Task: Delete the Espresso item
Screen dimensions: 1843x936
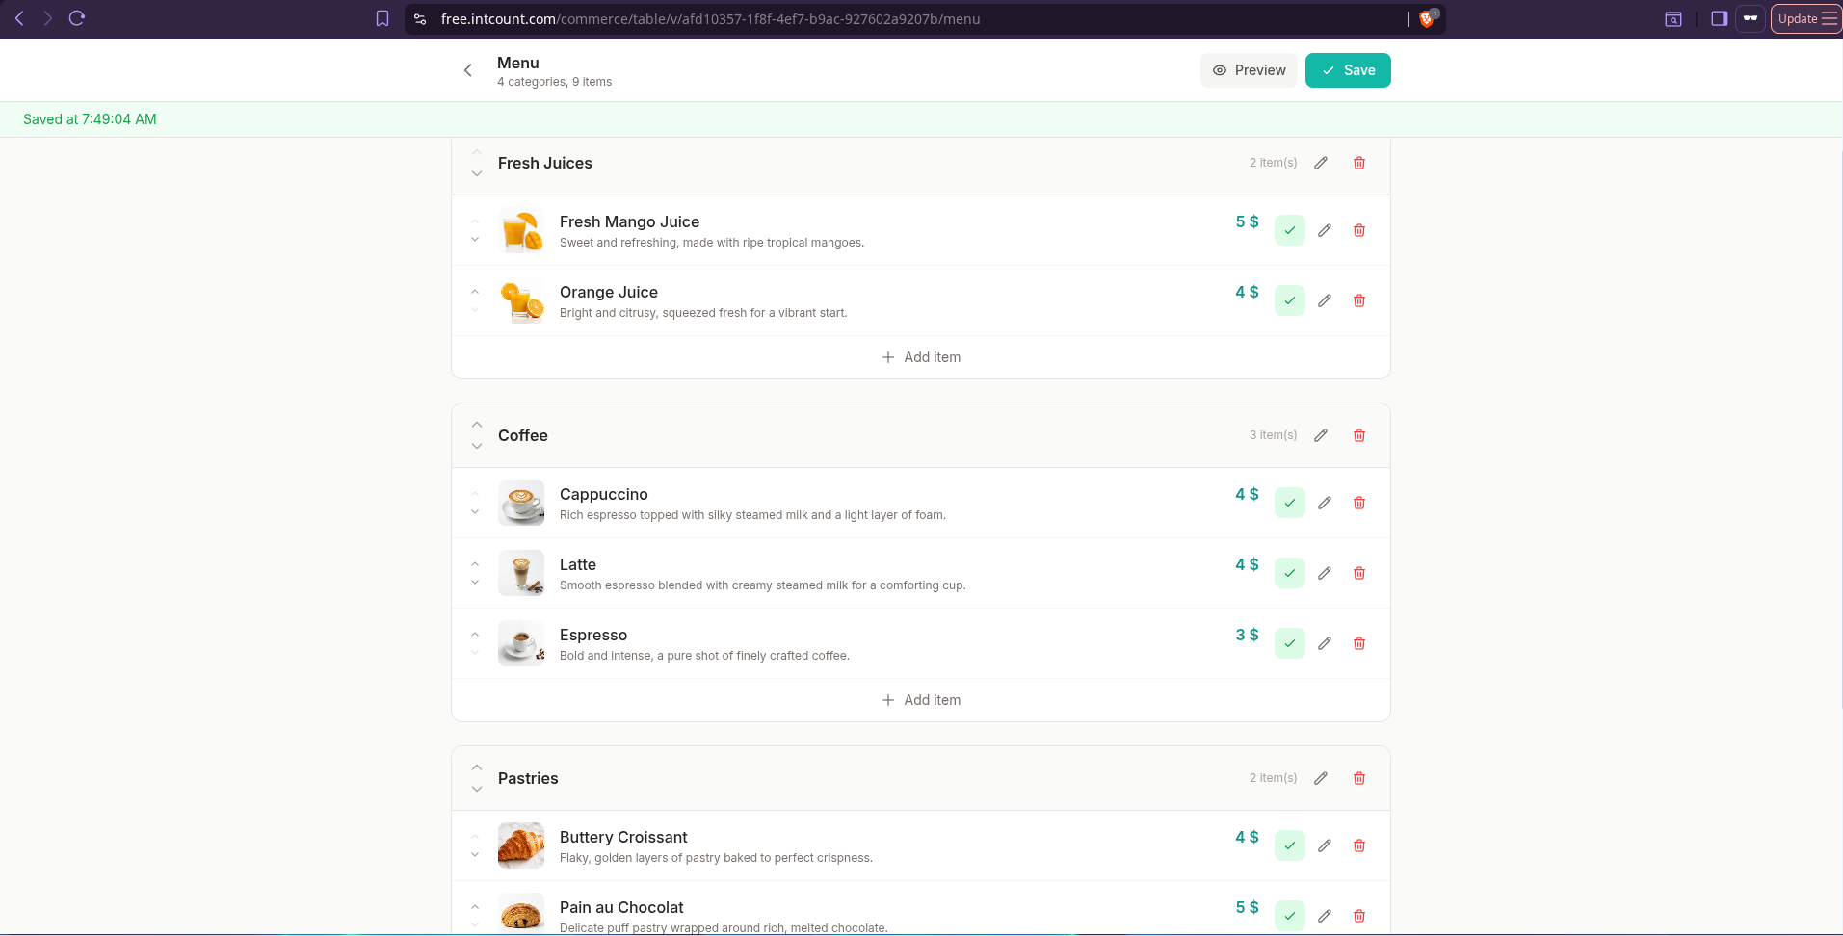Action: [1359, 643]
